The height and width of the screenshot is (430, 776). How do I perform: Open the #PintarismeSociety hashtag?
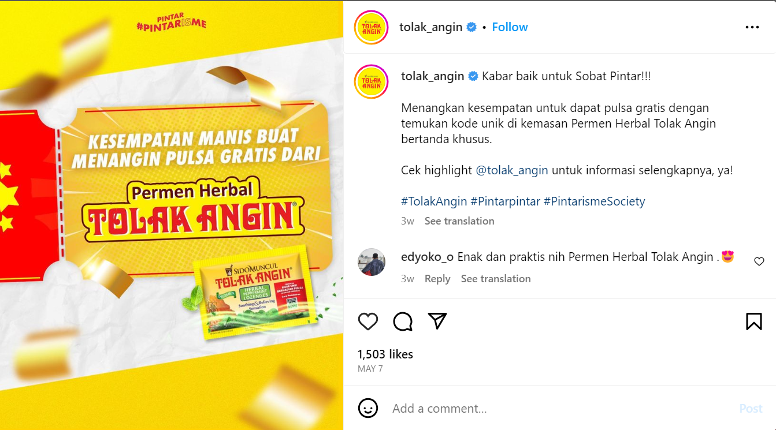coord(595,201)
